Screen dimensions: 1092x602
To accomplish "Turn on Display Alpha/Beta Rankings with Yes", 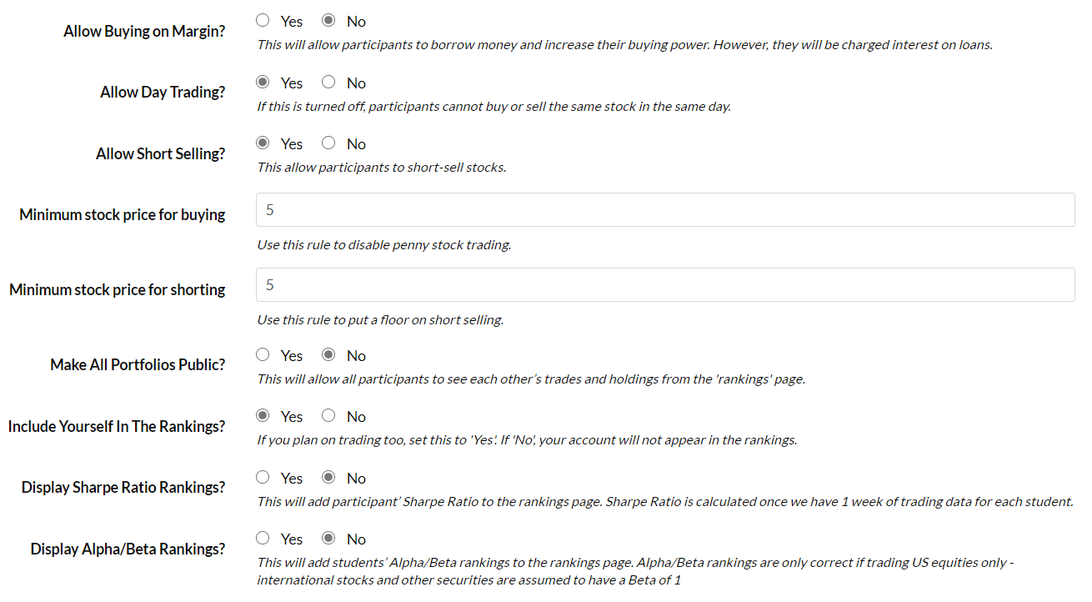I will click(263, 539).
